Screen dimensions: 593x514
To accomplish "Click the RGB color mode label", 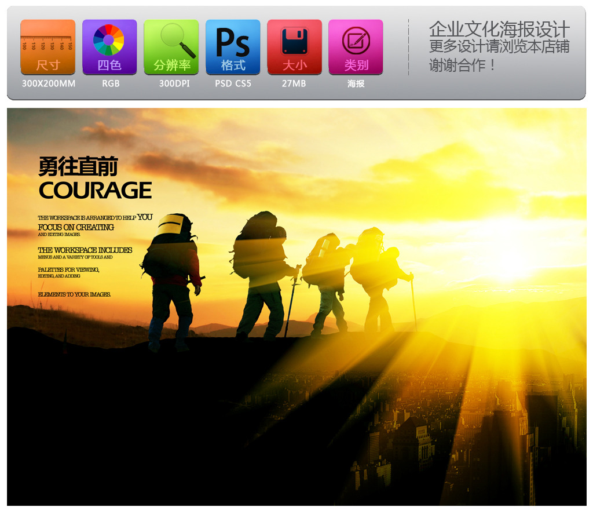I will point(111,83).
